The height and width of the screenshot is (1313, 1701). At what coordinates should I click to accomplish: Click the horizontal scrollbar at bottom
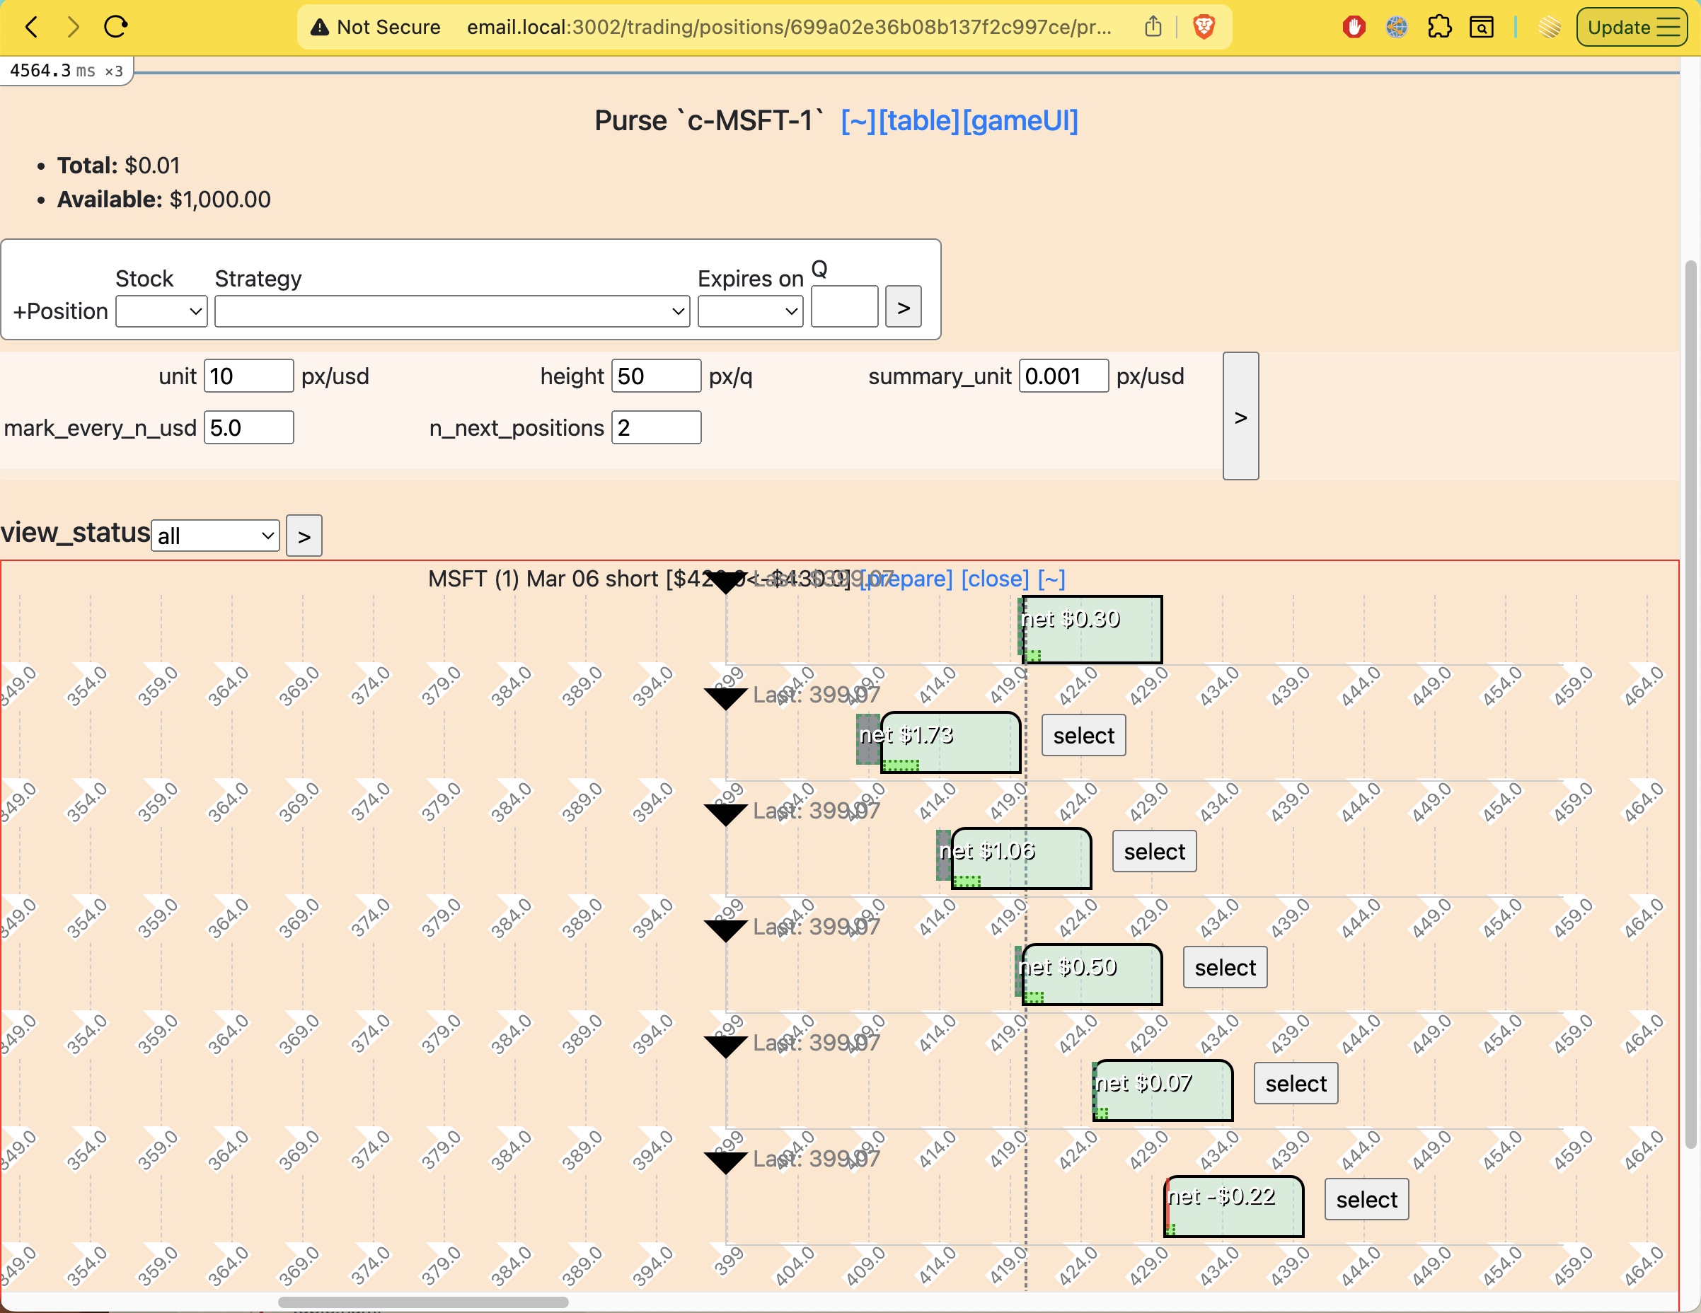tap(423, 1302)
